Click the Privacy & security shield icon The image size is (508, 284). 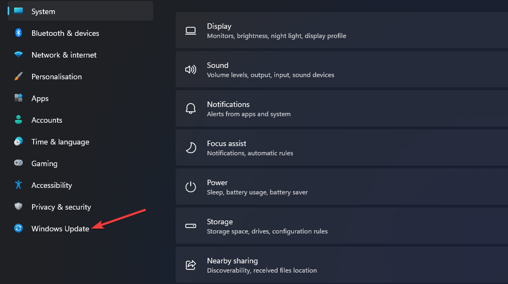click(x=18, y=207)
